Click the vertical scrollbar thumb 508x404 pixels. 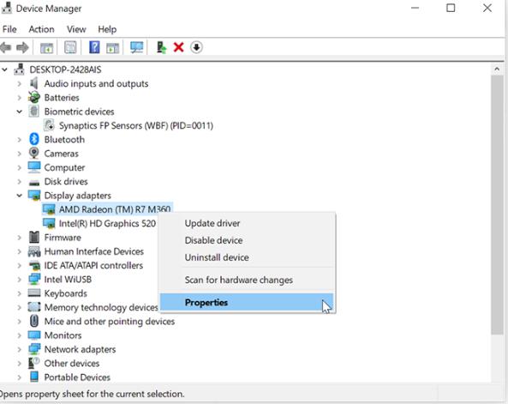click(497, 205)
